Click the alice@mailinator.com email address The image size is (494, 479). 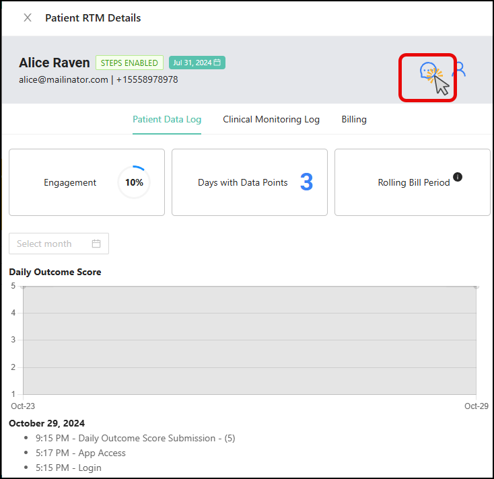point(64,79)
